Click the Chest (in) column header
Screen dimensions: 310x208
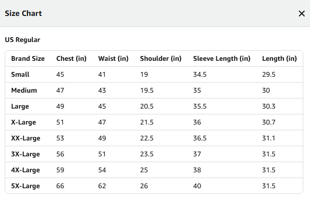pyautogui.click(x=71, y=58)
